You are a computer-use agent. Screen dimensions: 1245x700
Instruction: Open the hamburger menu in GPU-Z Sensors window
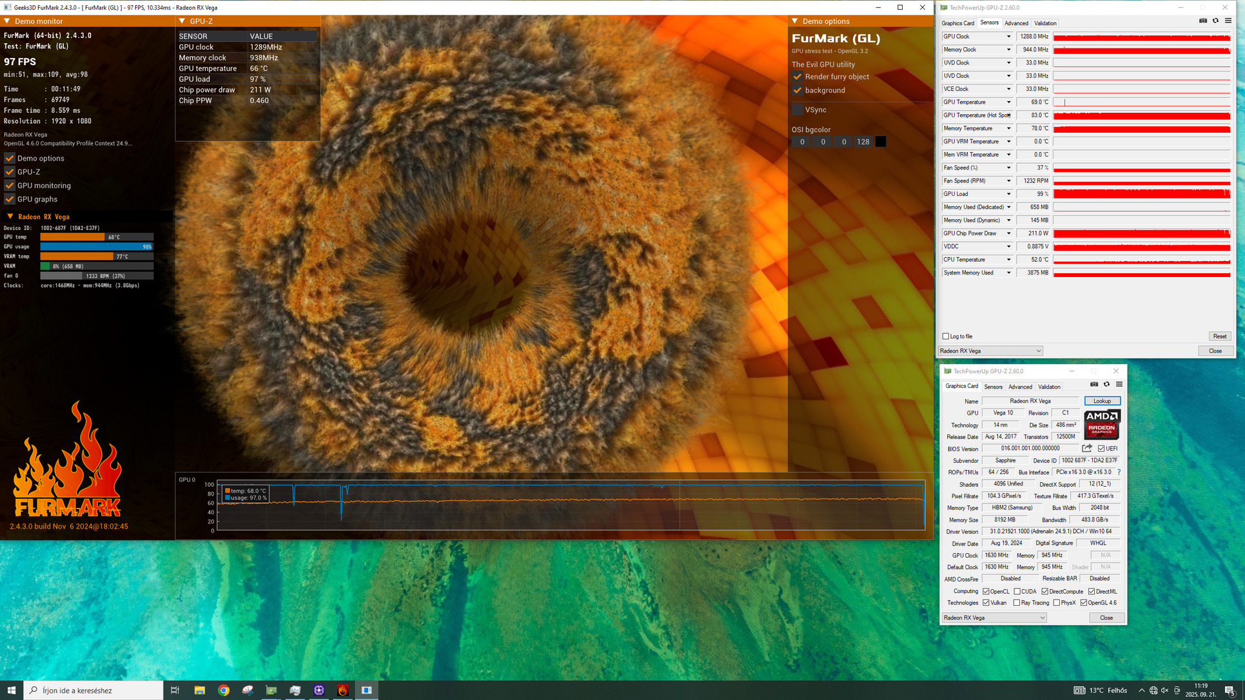click(1228, 21)
